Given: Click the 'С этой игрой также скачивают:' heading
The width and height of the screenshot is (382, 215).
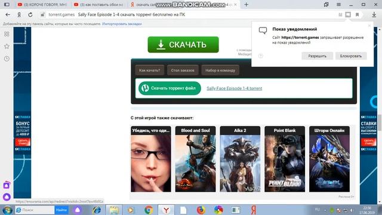Looking at the screenshot, I should coord(162,118).
